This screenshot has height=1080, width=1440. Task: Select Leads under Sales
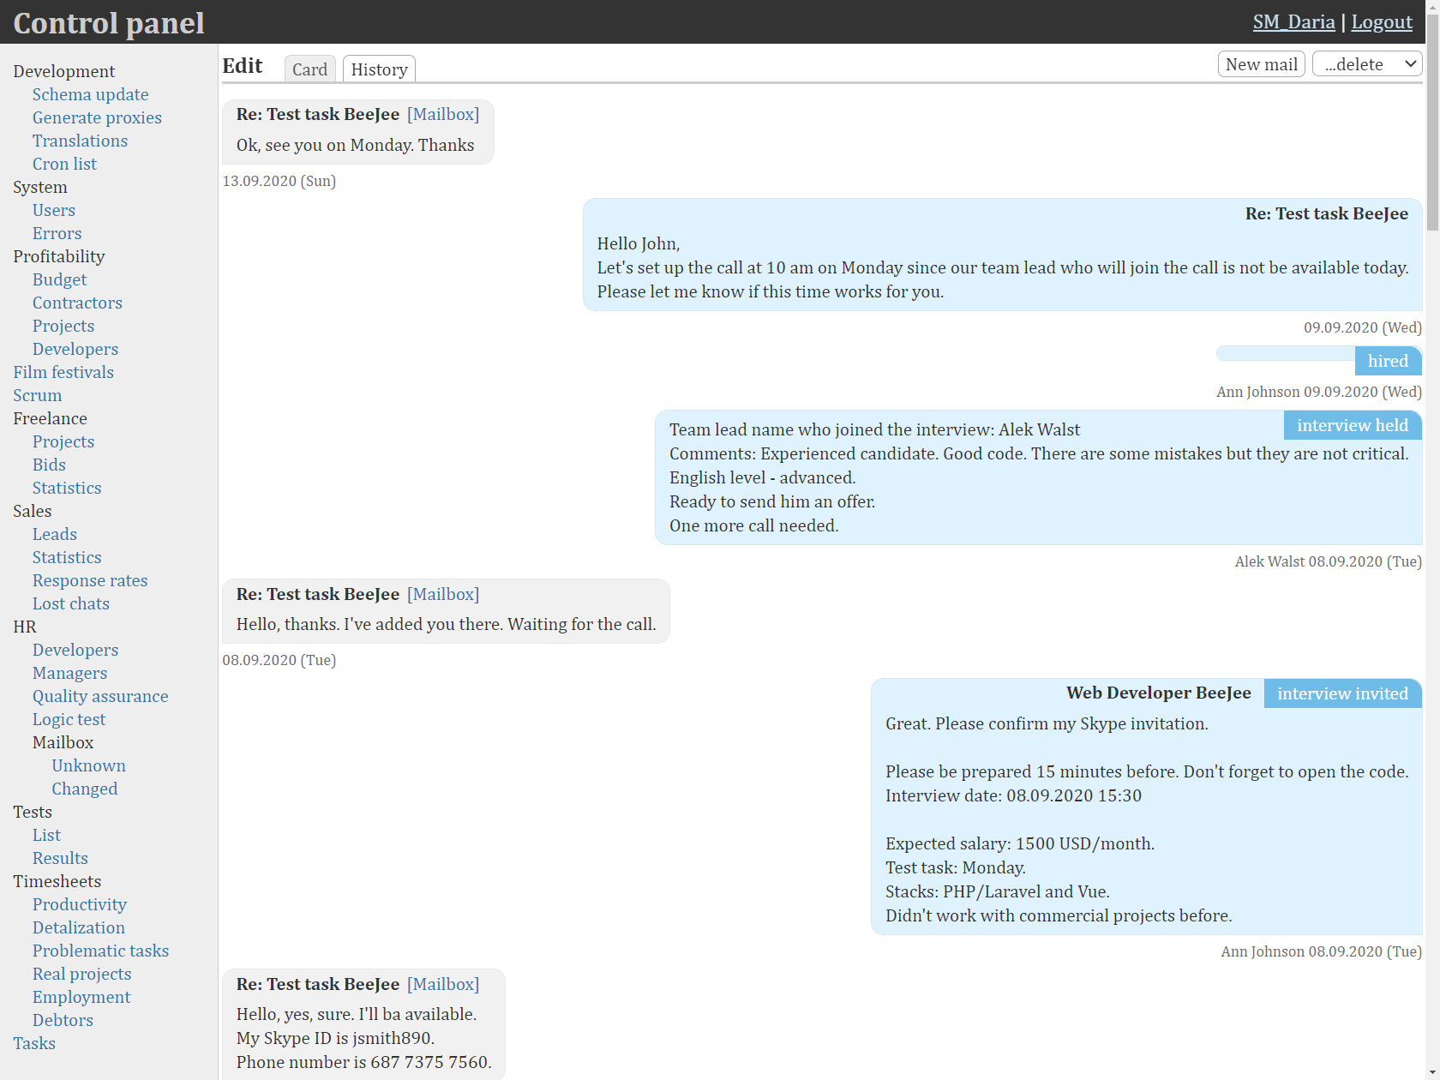(55, 534)
